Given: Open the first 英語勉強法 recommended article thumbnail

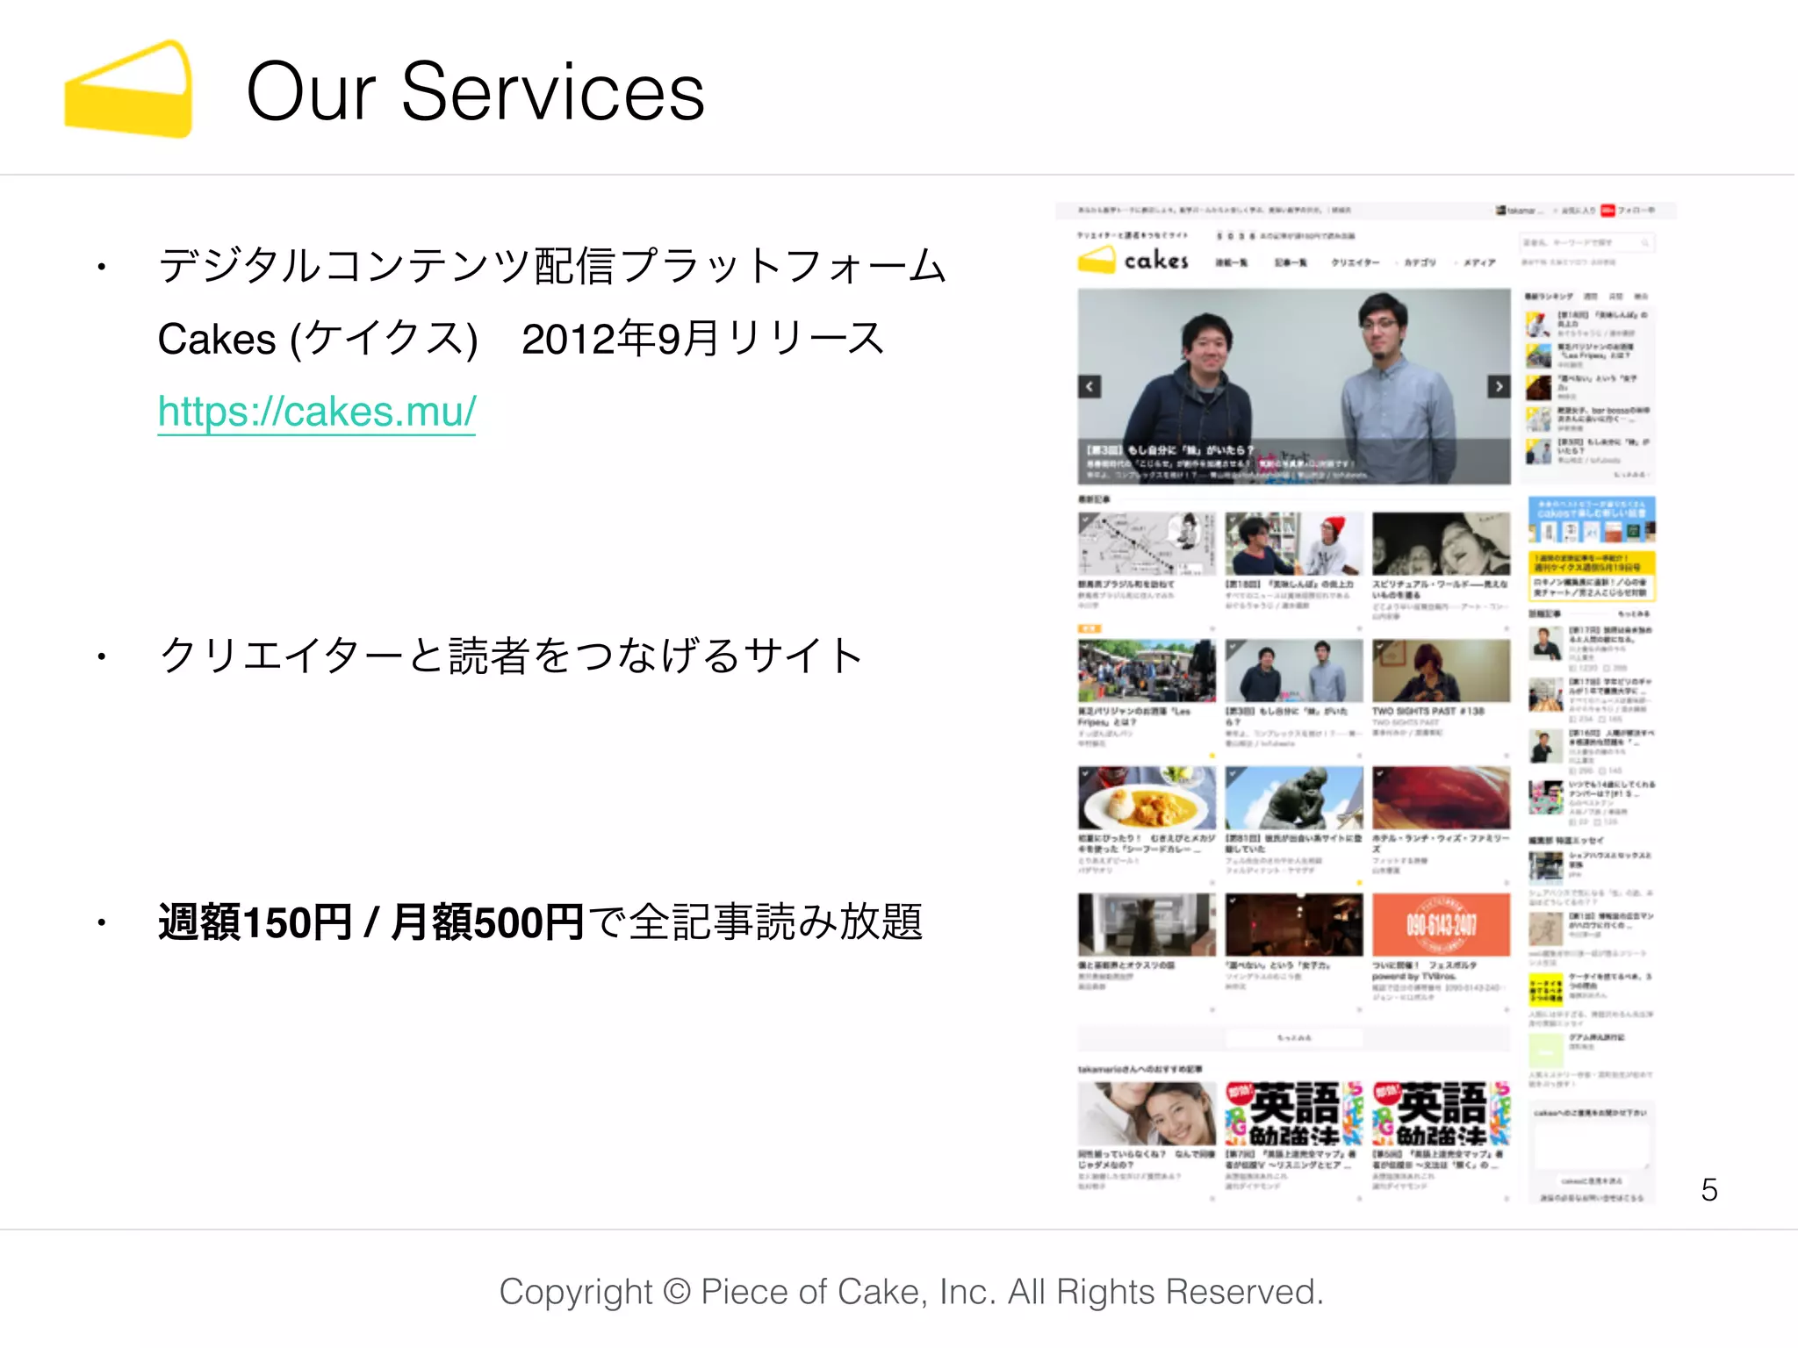Looking at the screenshot, I should point(1294,1114).
